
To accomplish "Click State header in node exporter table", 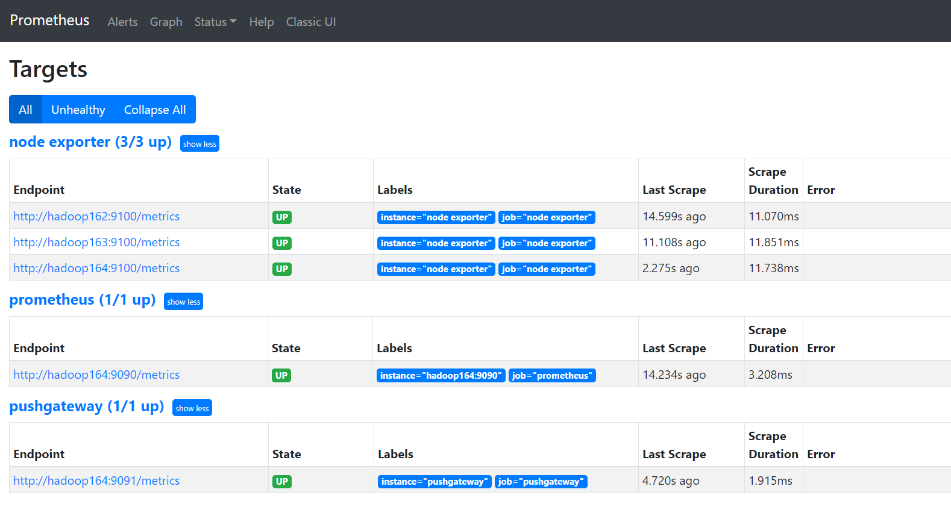I will tap(287, 190).
